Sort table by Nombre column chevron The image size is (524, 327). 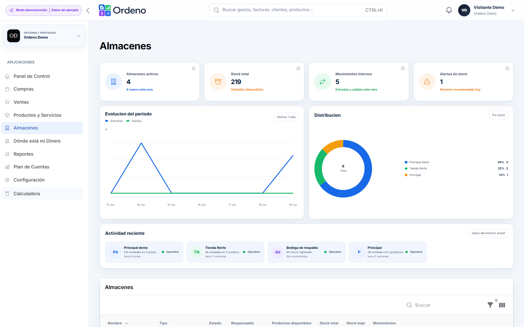[126, 323]
